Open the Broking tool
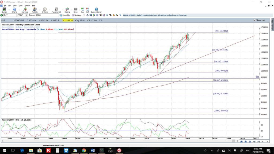 [67, 10]
